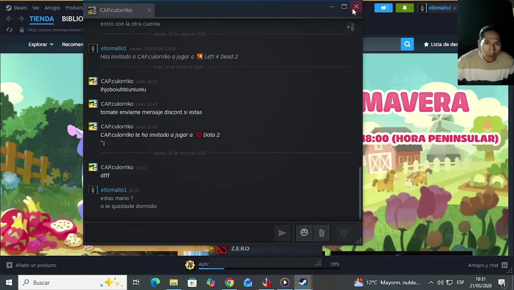The width and height of the screenshot is (514, 290).
Task: Open File Explorer from the taskbar
Action: pos(174,283)
